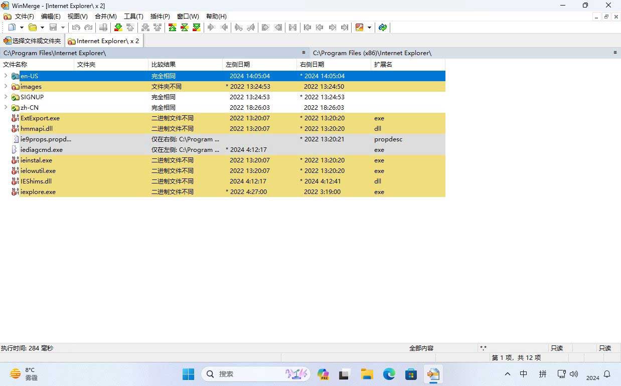
Task: Open the 合并(M) menu
Action: point(105,17)
